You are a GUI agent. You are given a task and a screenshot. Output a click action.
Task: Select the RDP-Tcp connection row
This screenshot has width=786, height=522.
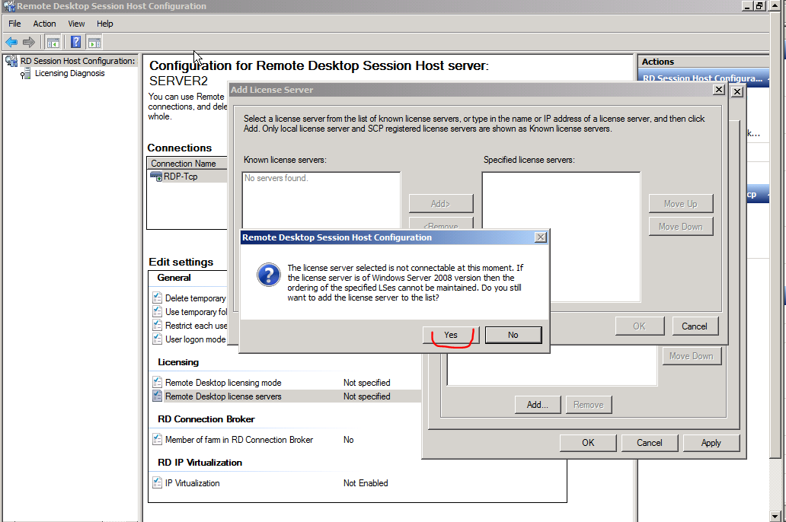188,177
